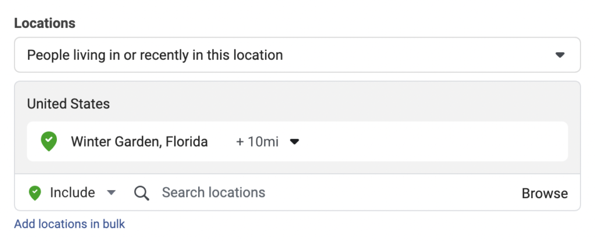Click empty space in the Winter Garden row
This screenshot has height=241, width=595.
click(430, 141)
